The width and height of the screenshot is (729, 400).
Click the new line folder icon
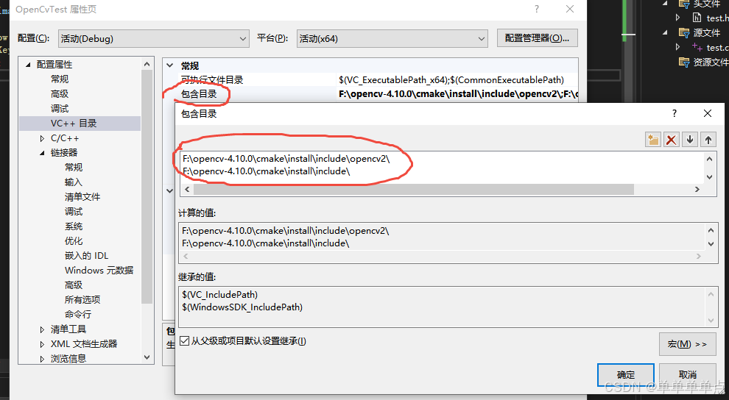(653, 140)
